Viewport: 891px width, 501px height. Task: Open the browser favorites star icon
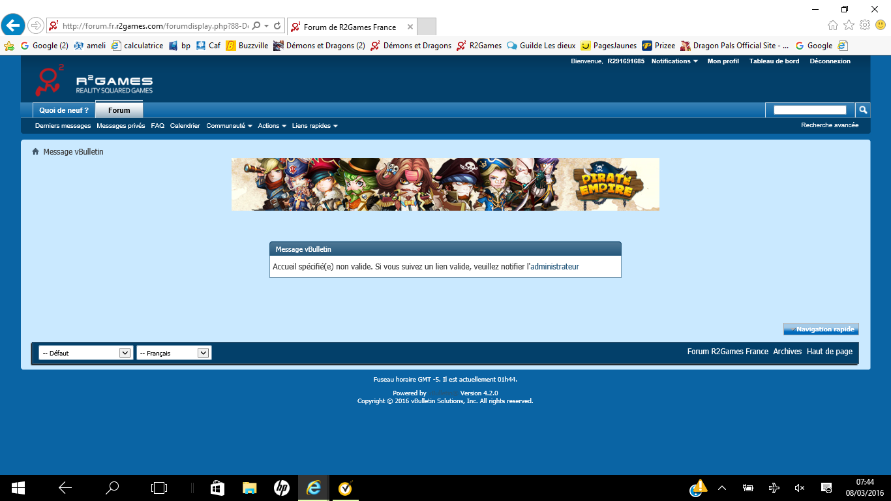[x=849, y=25]
